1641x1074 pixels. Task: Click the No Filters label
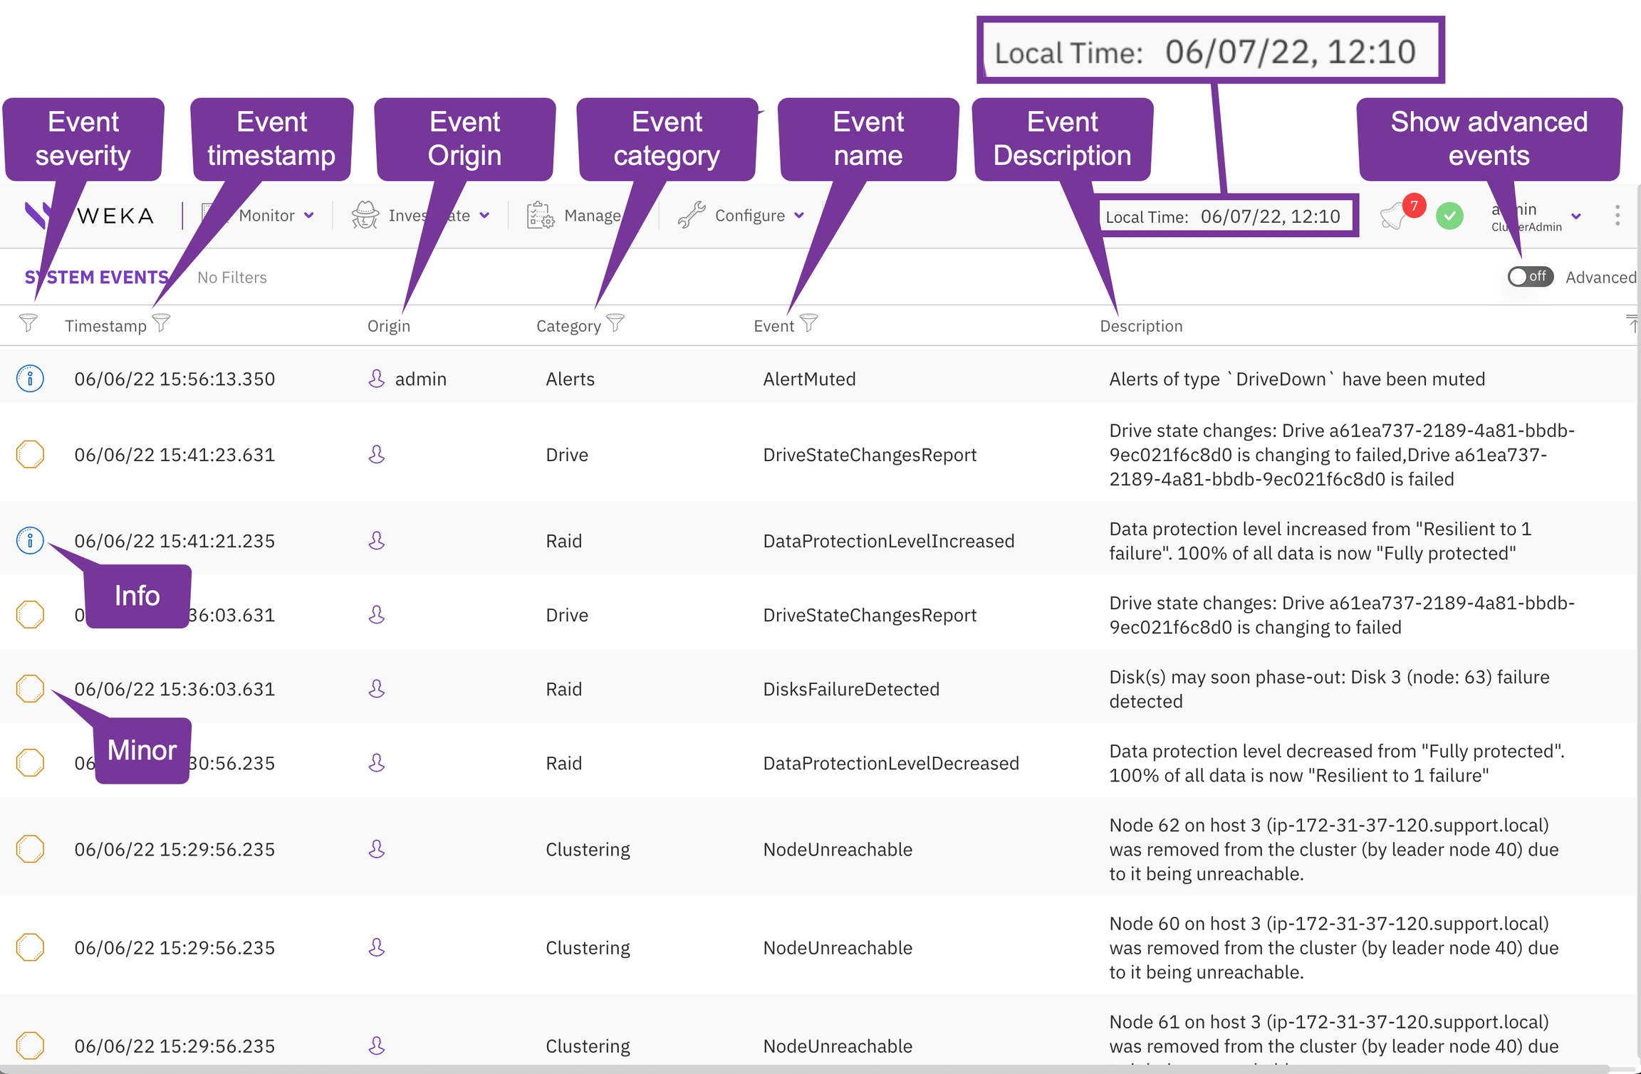(x=232, y=278)
